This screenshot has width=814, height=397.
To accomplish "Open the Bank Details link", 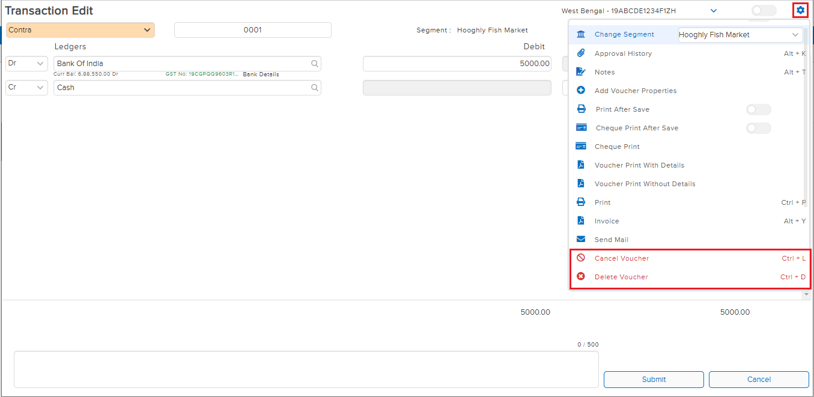I will pos(261,74).
